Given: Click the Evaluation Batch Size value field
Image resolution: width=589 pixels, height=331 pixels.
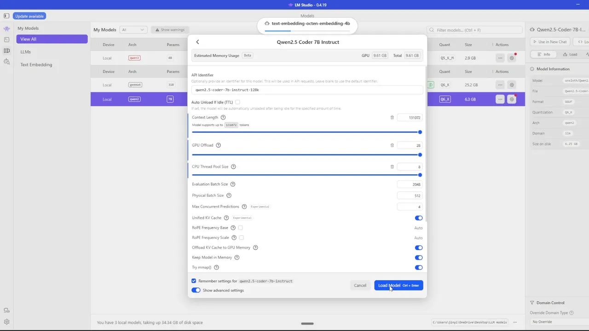Looking at the screenshot, I should pos(410,184).
